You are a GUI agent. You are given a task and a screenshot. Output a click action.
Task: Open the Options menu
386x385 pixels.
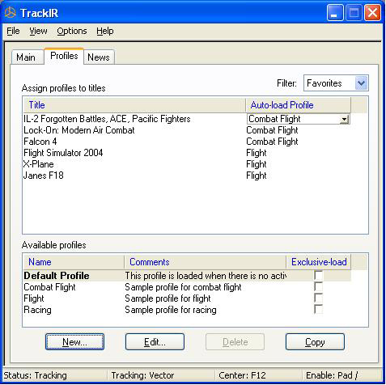[x=72, y=31]
